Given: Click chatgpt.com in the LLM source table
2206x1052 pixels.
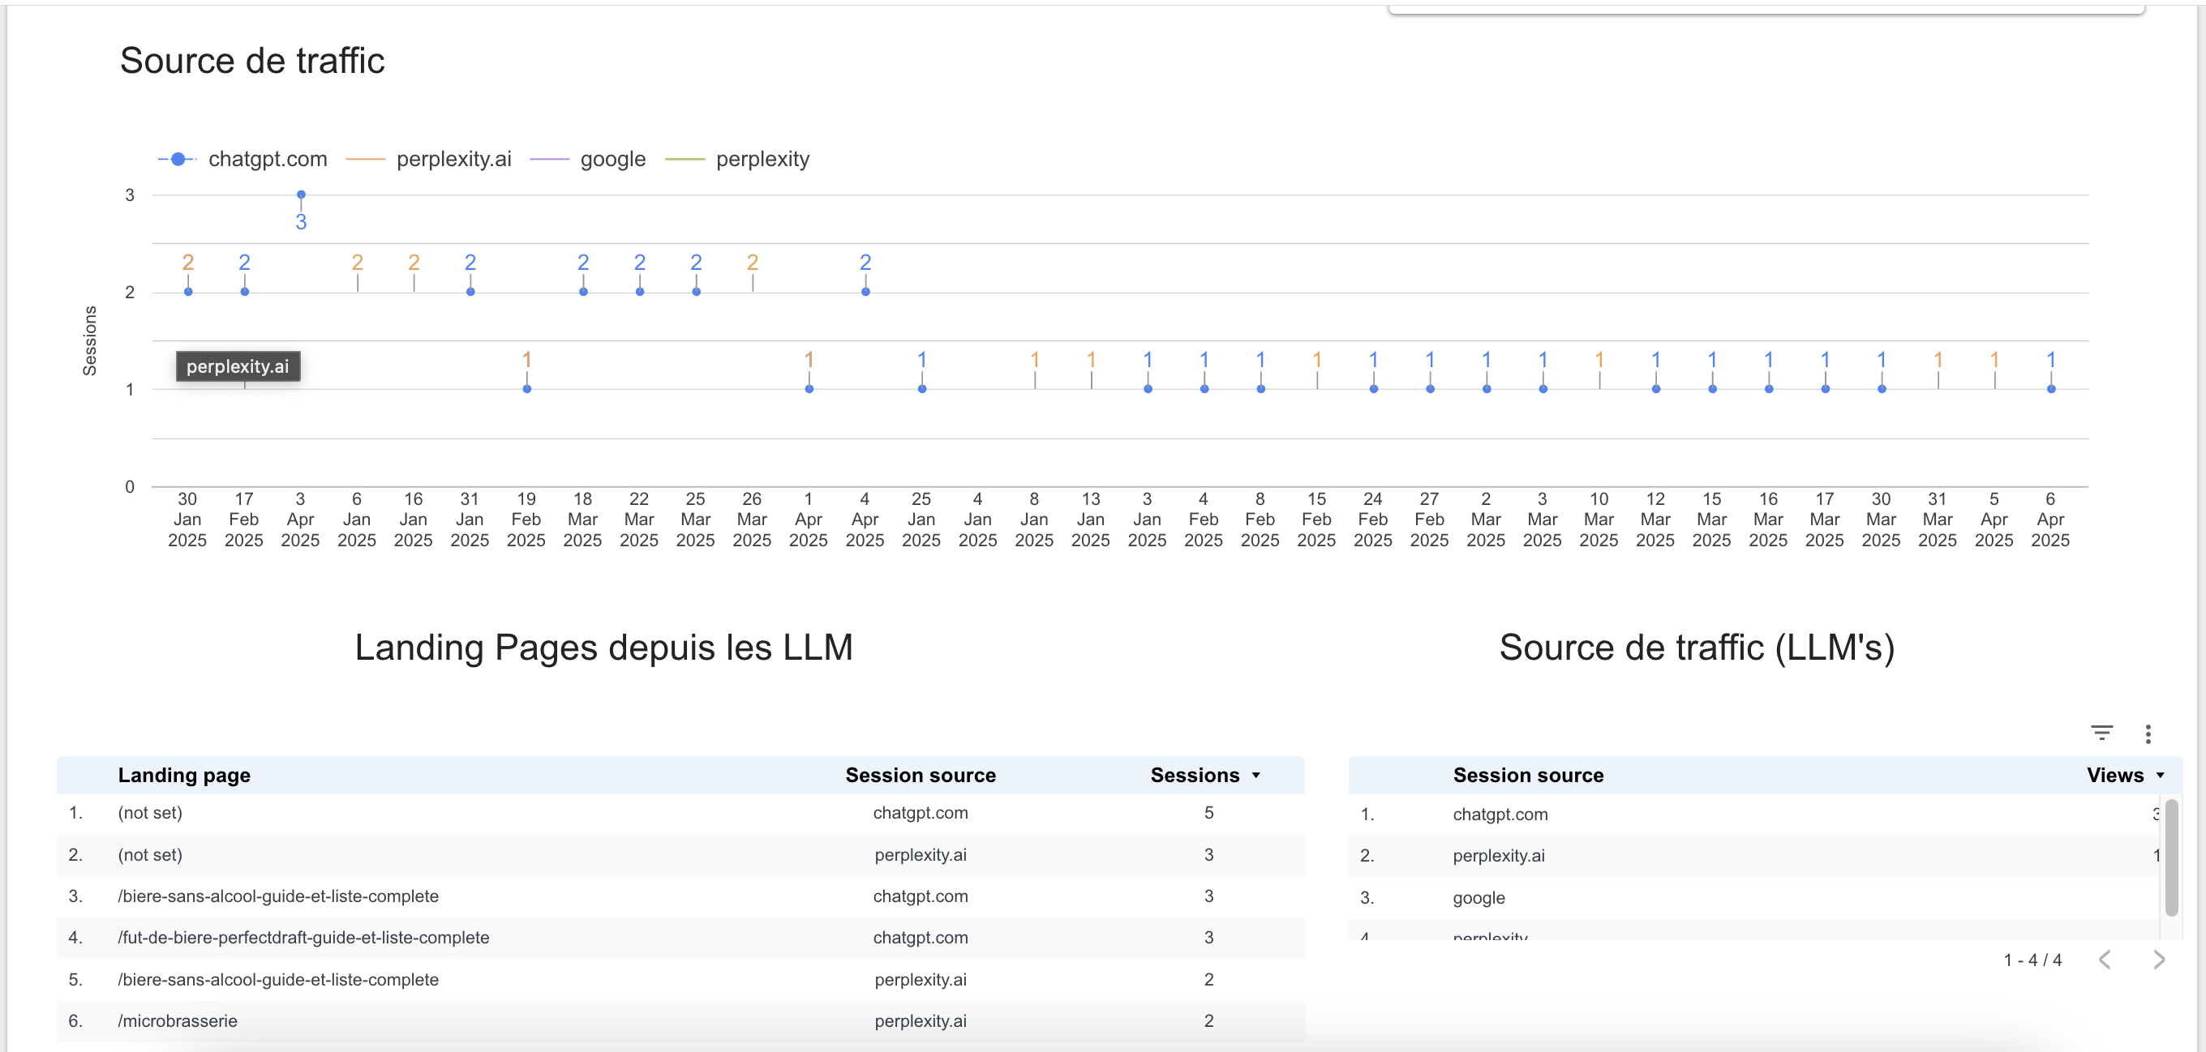Looking at the screenshot, I should [x=1500, y=814].
